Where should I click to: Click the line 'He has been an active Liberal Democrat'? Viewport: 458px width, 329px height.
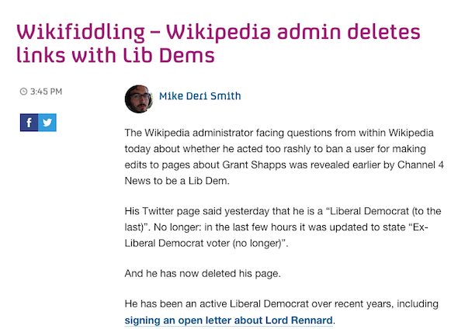[281, 304]
